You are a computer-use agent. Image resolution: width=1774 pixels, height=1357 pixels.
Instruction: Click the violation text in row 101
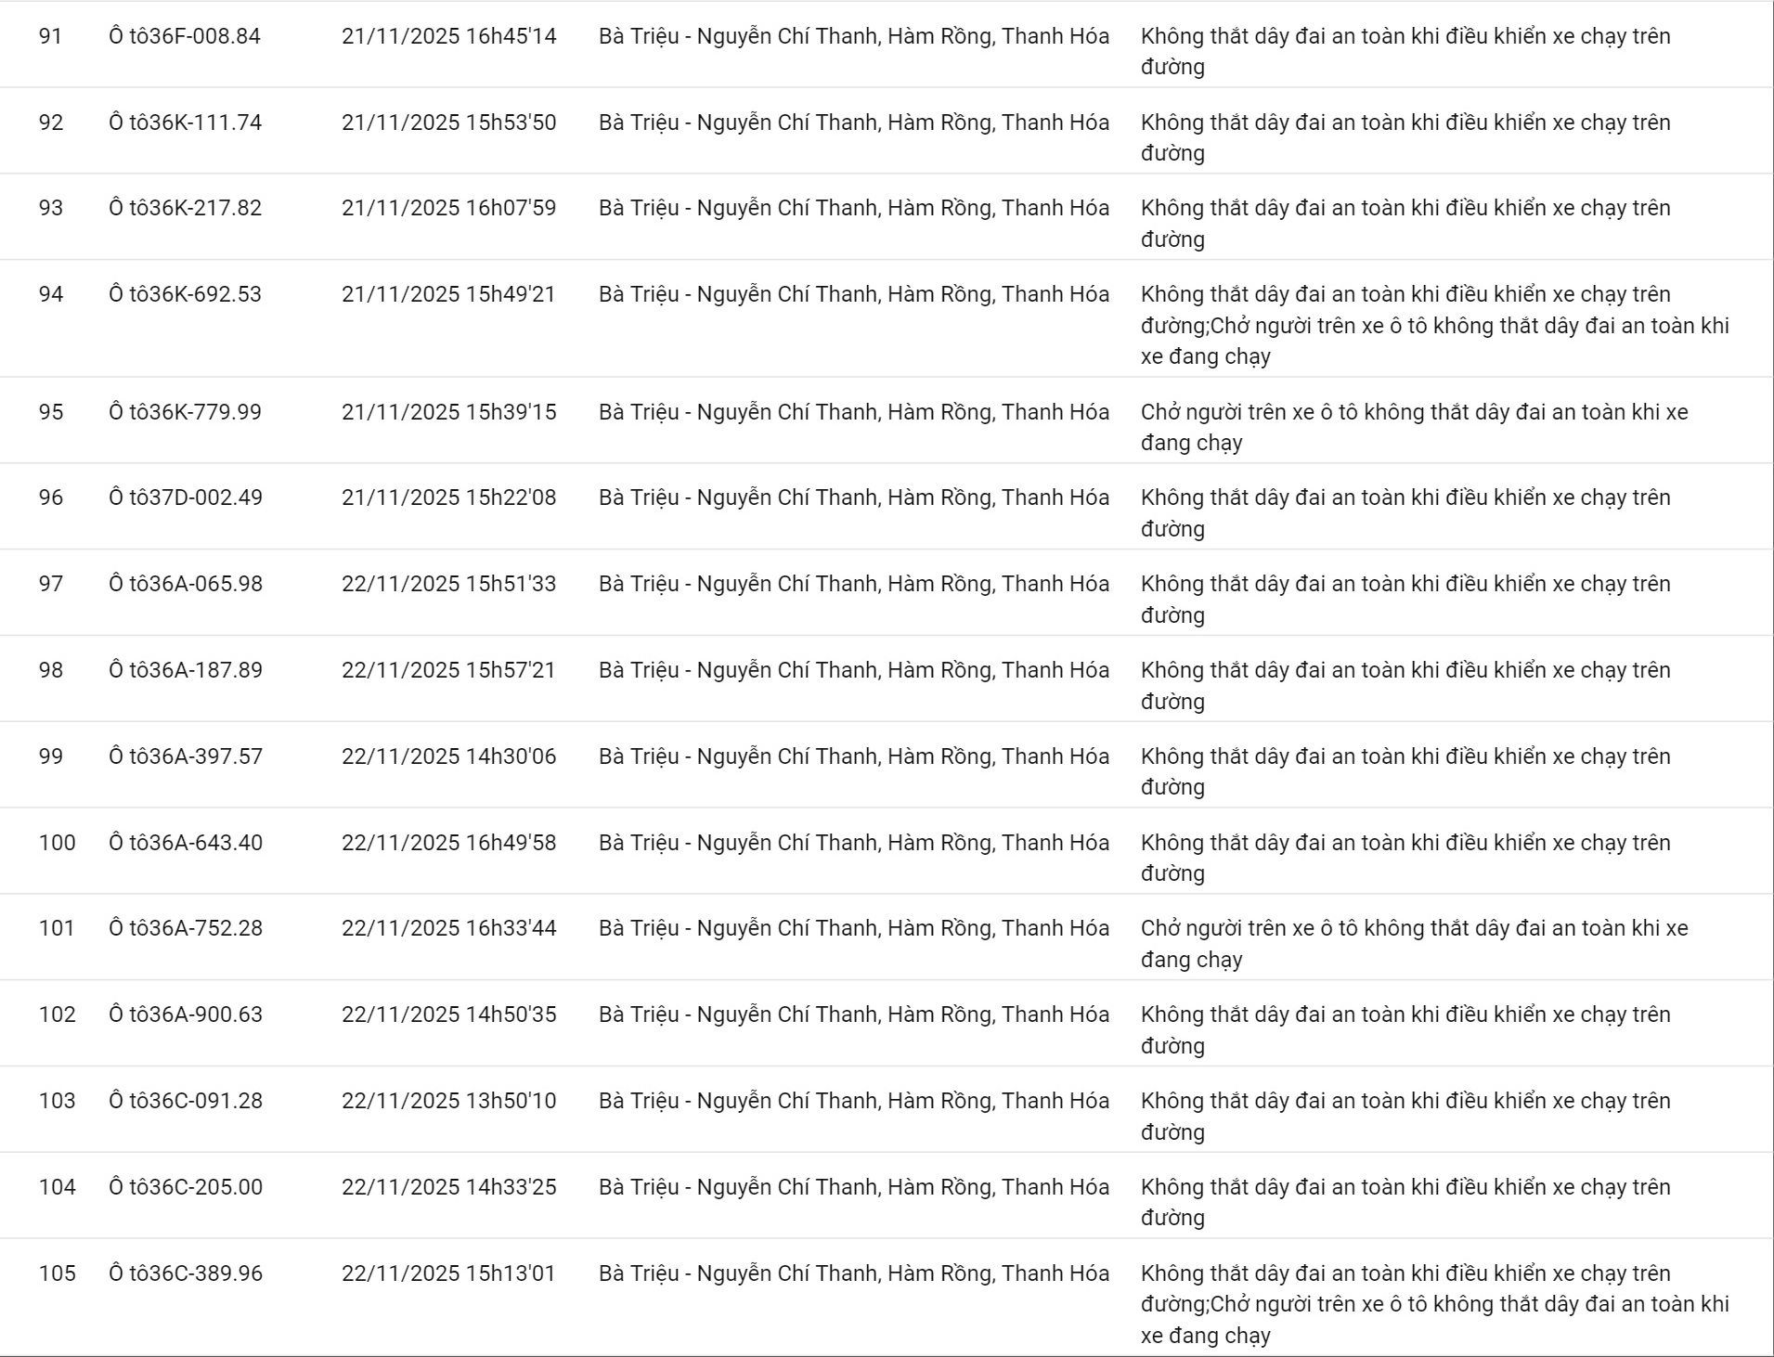pos(1414,943)
